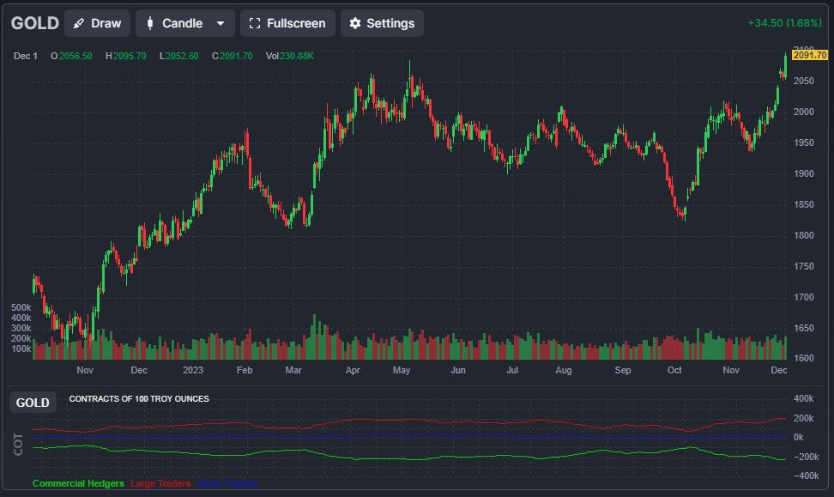Click the Oct label on time axis
This screenshot has height=497, width=834.
coord(674,371)
